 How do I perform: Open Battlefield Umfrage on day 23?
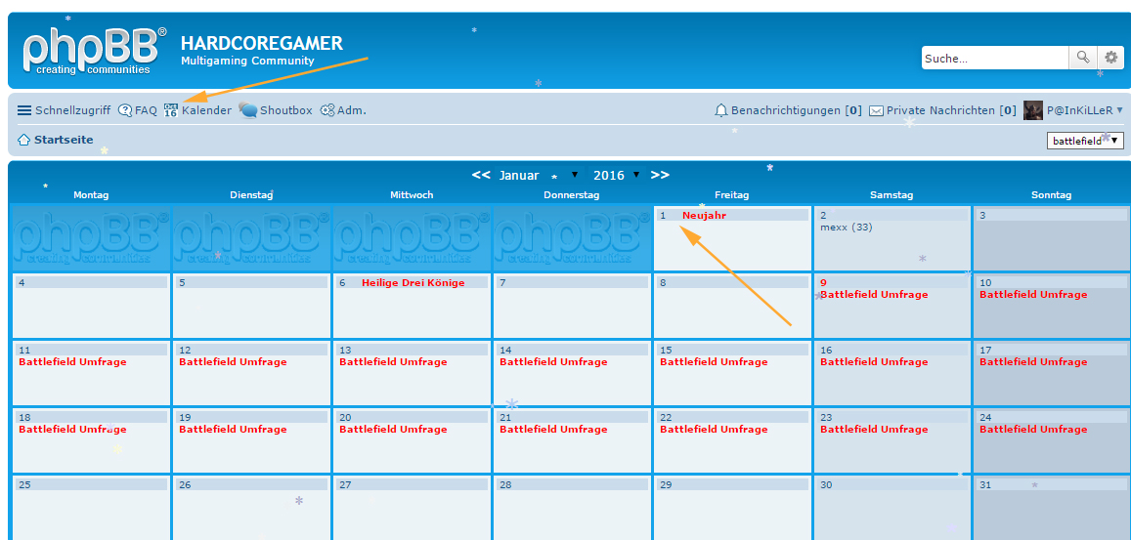pyautogui.click(x=874, y=429)
